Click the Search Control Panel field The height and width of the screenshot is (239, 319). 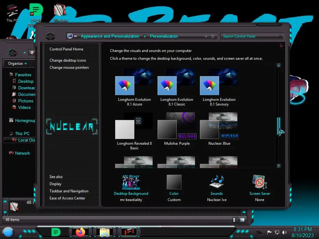252,36
